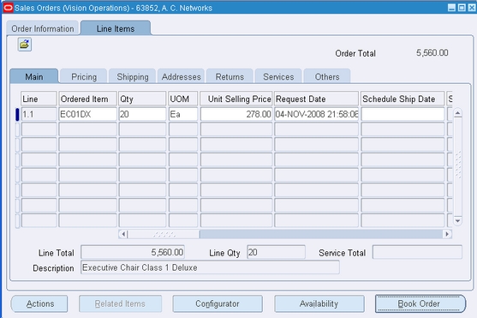Open the Addresses sub-tab
477x318 pixels.
181,76
